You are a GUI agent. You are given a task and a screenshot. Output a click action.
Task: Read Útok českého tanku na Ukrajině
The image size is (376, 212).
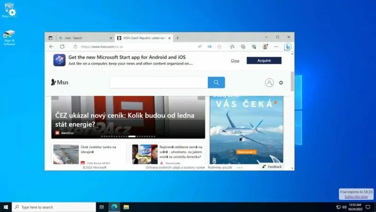tap(98, 149)
